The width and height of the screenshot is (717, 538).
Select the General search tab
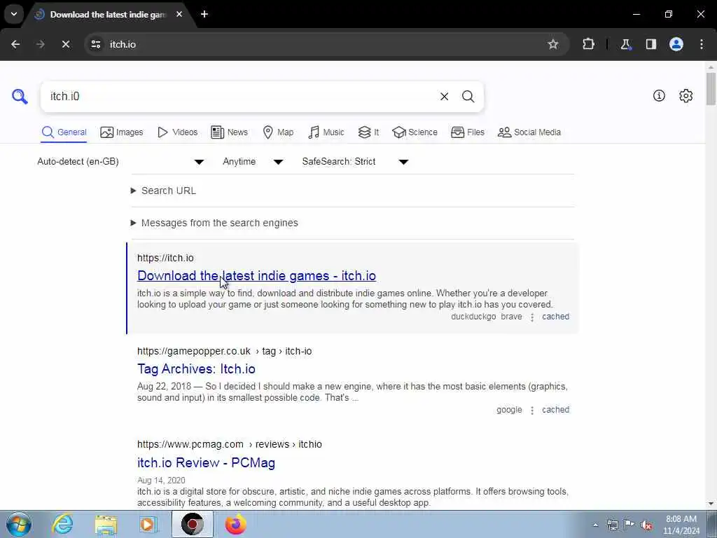click(x=64, y=132)
